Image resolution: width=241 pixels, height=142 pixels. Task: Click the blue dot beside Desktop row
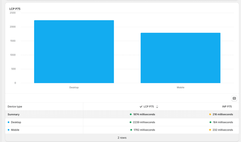[x=9, y=122]
